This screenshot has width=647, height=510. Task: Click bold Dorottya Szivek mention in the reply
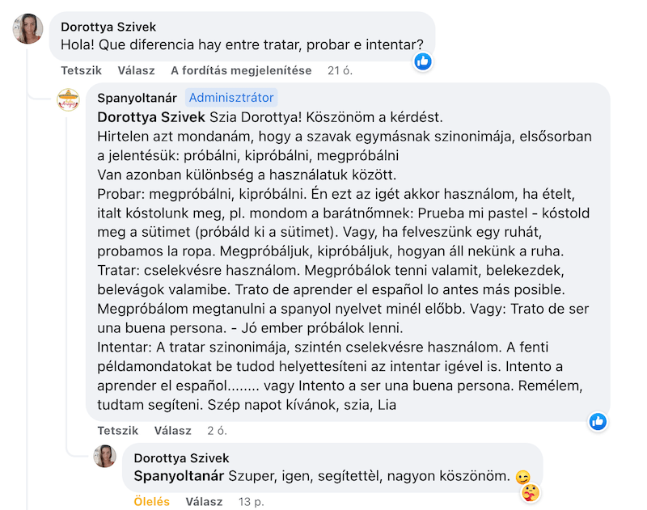(151, 117)
